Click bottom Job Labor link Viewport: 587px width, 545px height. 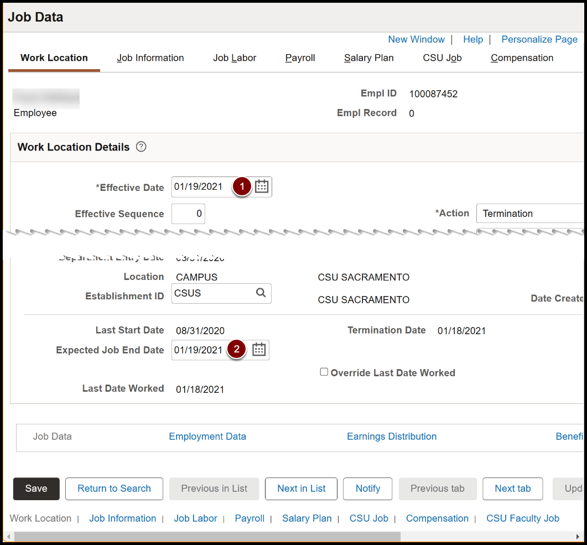[195, 518]
